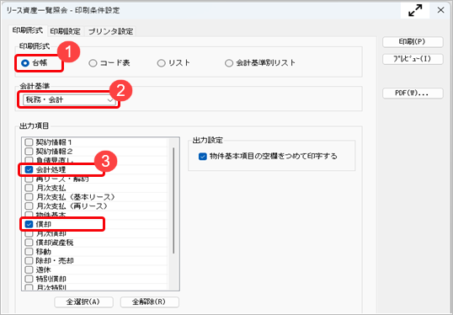This screenshot has width=453, height=315.
Task: Uncheck the 償却 checkbox
Action: pos(29,224)
